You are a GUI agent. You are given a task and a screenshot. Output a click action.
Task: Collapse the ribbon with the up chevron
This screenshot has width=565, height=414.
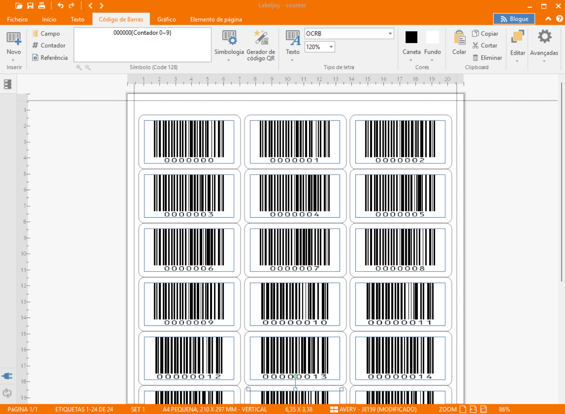[x=548, y=19]
